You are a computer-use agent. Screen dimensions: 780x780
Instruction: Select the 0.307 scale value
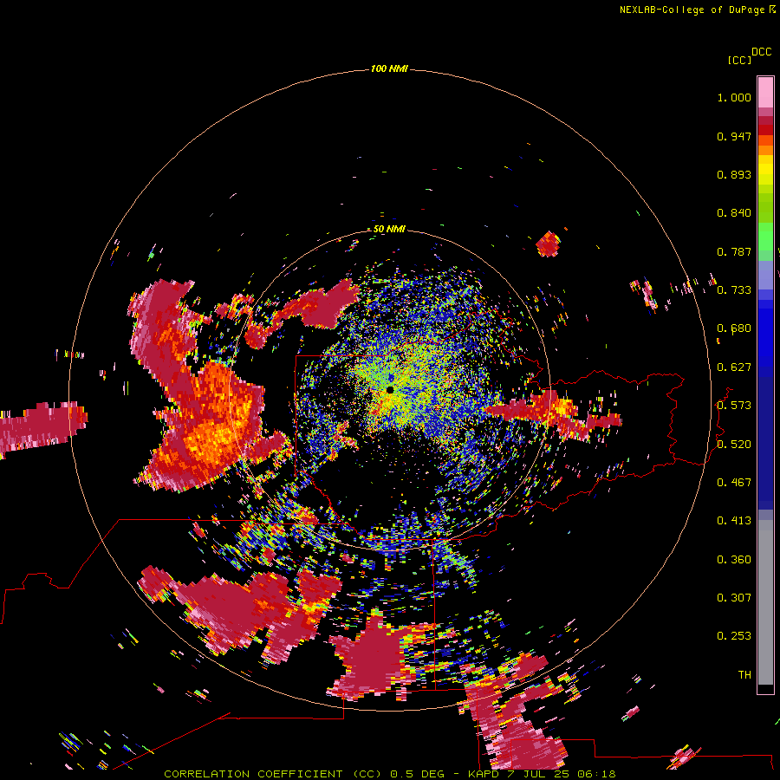734,598
